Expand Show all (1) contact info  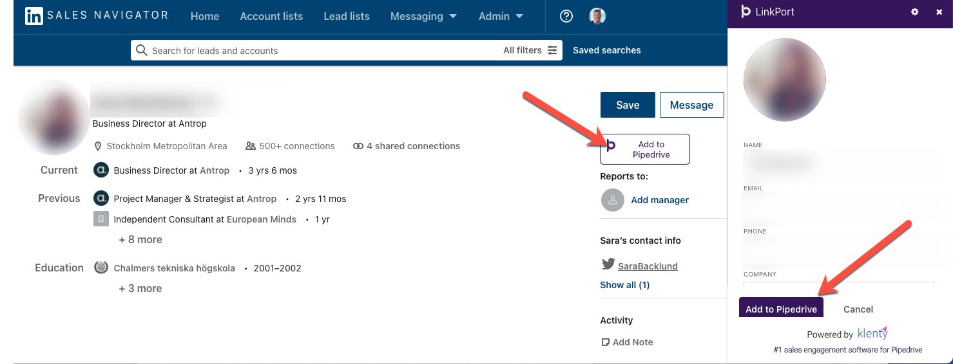624,285
